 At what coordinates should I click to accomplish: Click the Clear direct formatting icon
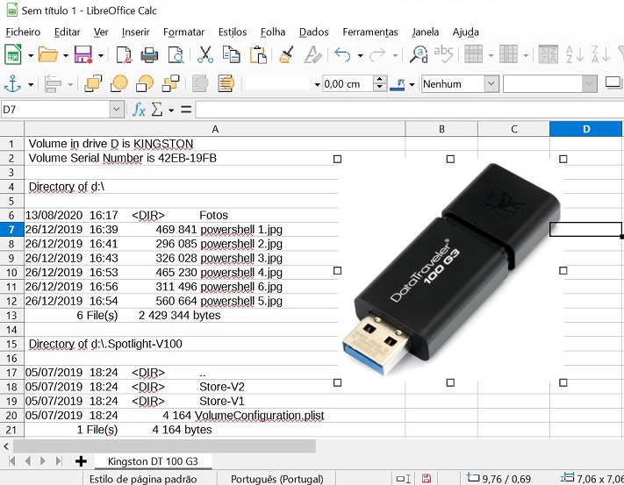coord(312,55)
